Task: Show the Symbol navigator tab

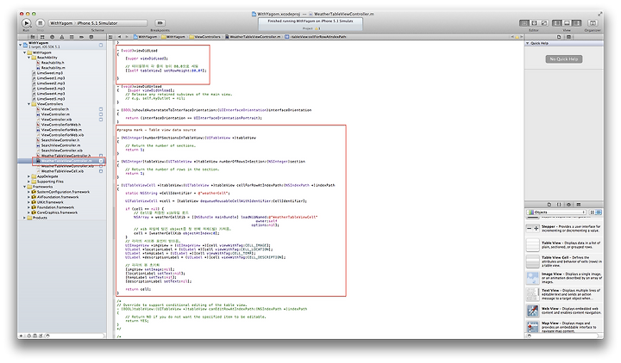Action: pyautogui.click(x=42, y=37)
